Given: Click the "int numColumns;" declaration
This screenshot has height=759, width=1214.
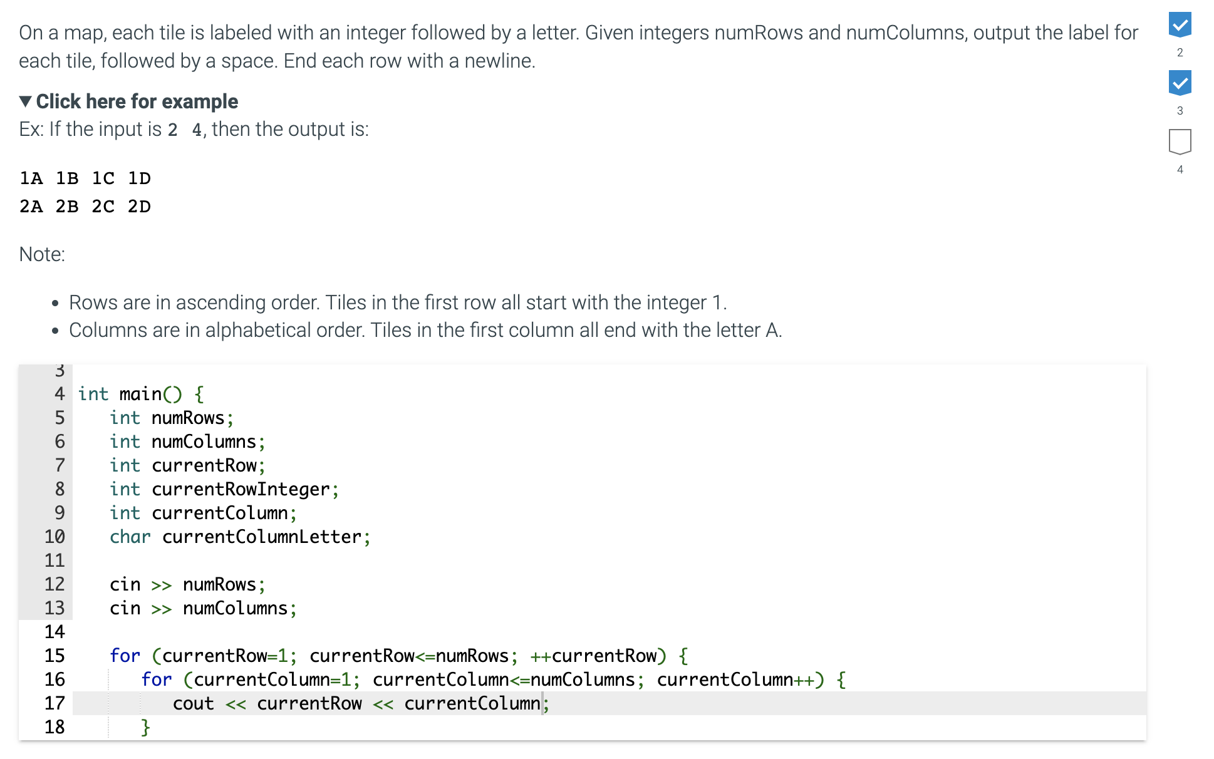Looking at the screenshot, I should [x=187, y=441].
